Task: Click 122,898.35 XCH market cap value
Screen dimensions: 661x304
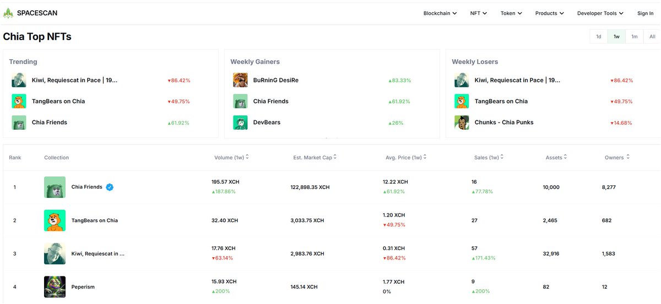Action: pyautogui.click(x=310, y=187)
